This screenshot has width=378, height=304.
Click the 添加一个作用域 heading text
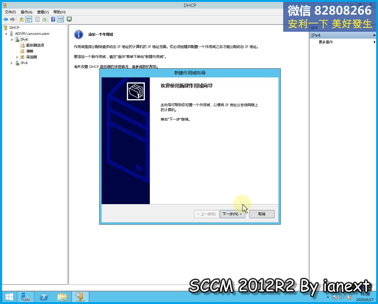click(x=100, y=35)
